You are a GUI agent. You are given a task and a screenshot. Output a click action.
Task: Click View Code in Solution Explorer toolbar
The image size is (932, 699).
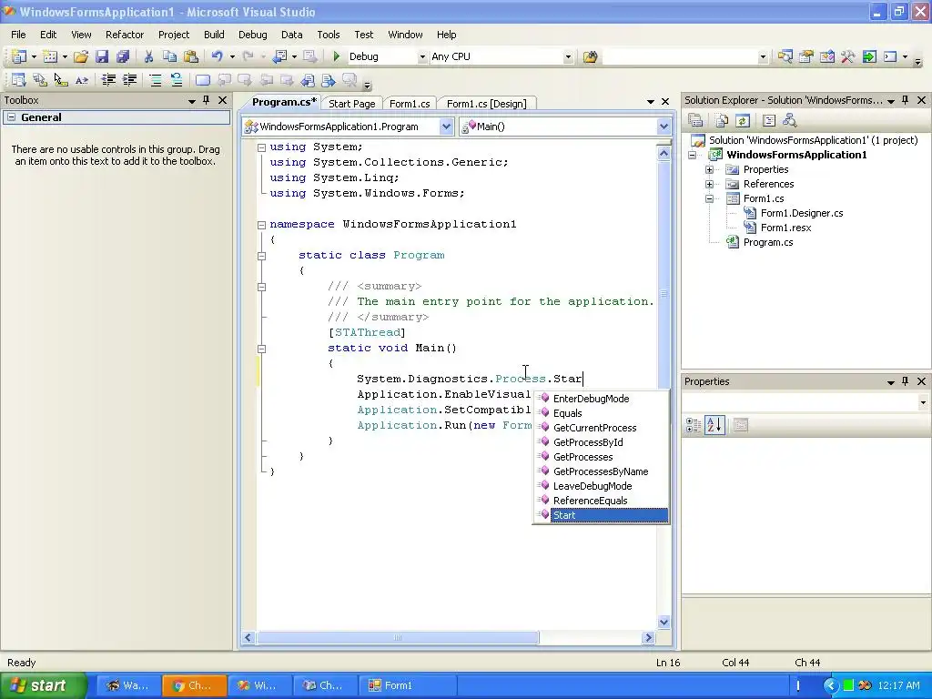click(x=768, y=121)
